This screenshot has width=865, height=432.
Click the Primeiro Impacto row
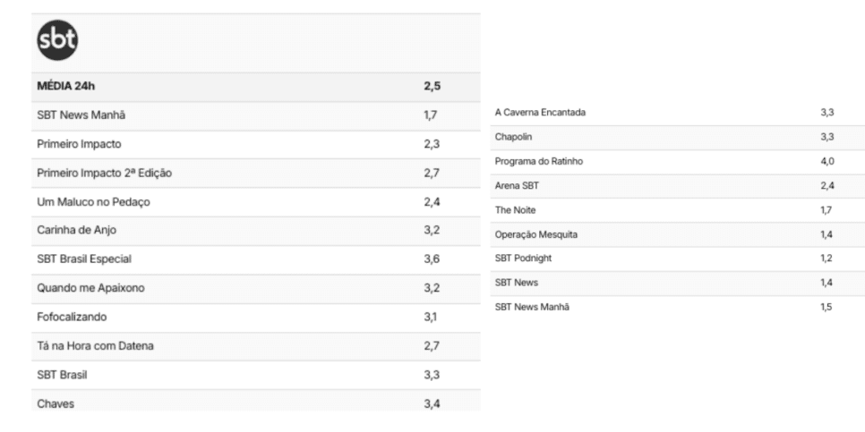point(256,144)
